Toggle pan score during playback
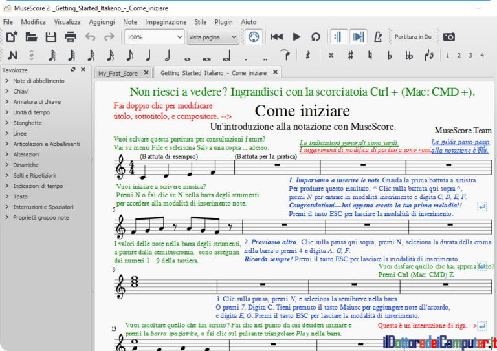 [x=359, y=37]
